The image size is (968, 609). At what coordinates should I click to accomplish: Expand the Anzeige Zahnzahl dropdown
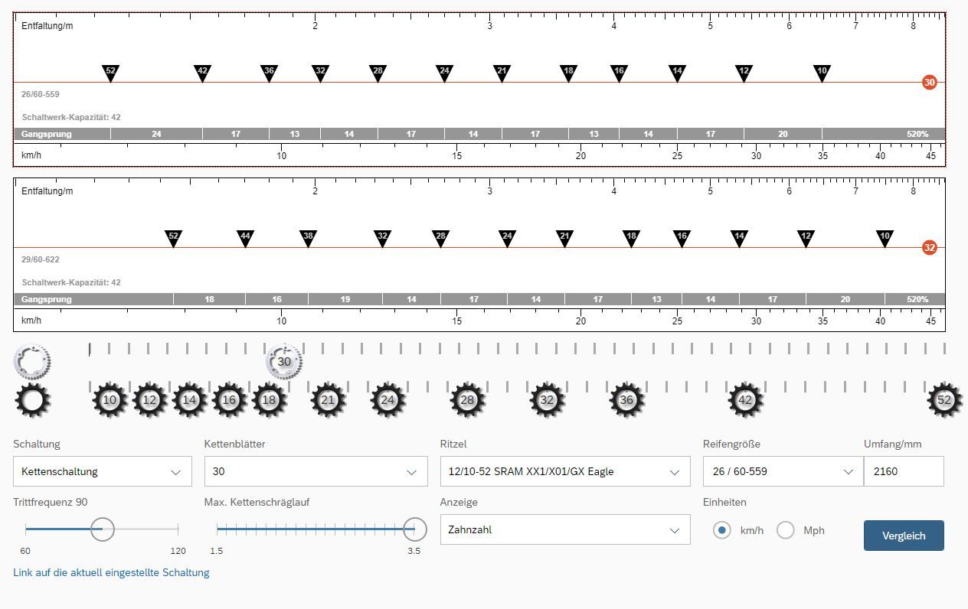click(x=564, y=529)
